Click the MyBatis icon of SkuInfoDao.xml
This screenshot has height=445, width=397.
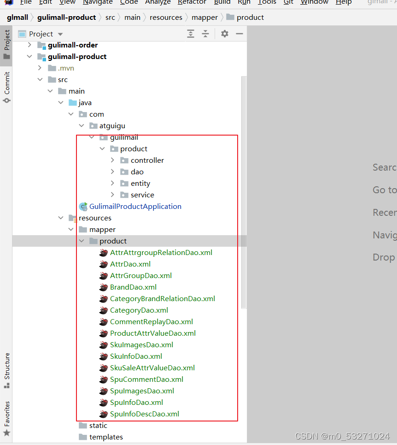(104, 356)
